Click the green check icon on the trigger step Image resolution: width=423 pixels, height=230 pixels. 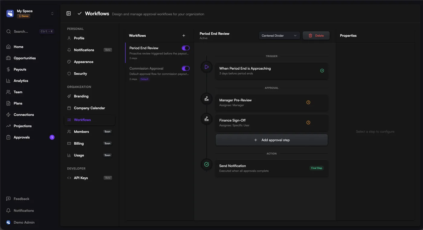click(322, 71)
